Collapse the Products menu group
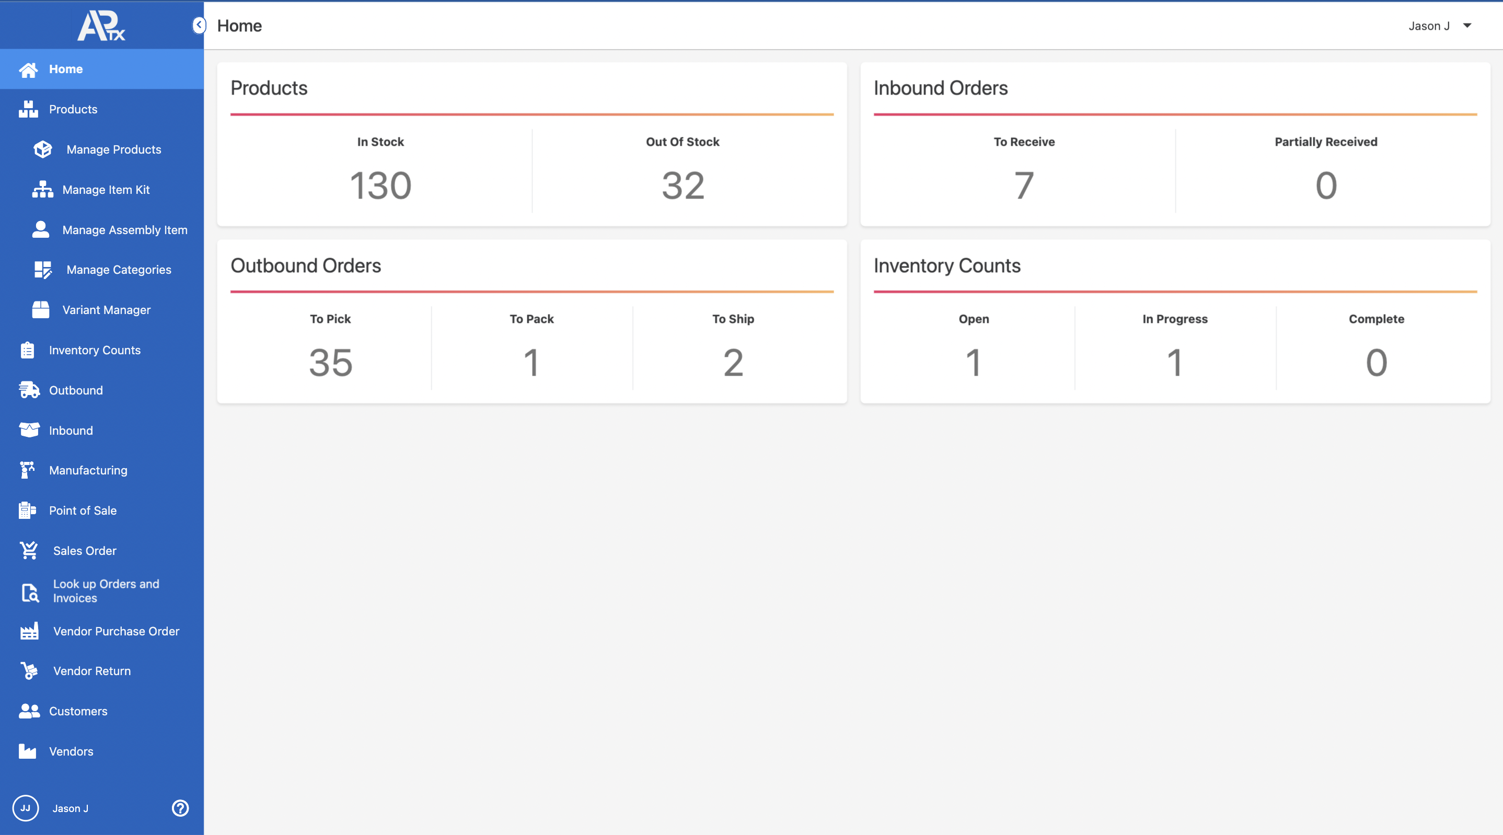The width and height of the screenshot is (1503, 835). (73, 109)
